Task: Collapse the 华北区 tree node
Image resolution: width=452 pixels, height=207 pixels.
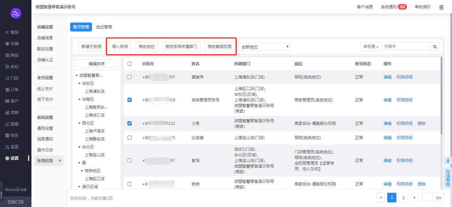Action: 79,147
